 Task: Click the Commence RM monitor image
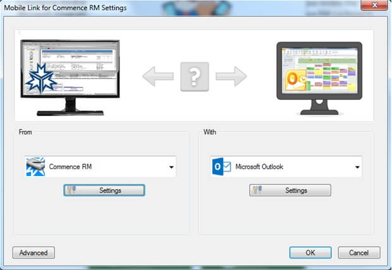[x=70, y=78]
